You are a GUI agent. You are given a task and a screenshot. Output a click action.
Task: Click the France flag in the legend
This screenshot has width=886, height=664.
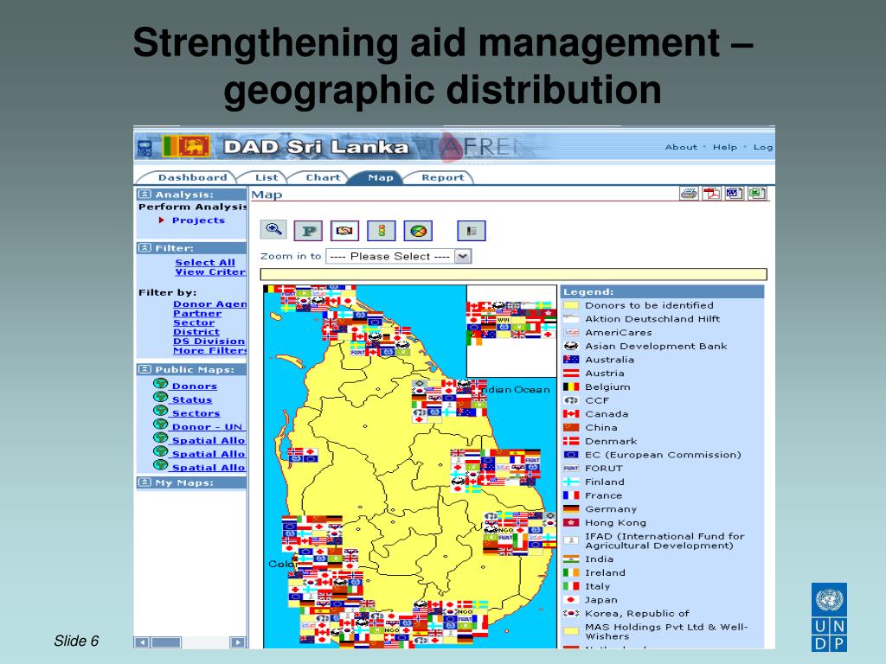571,495
